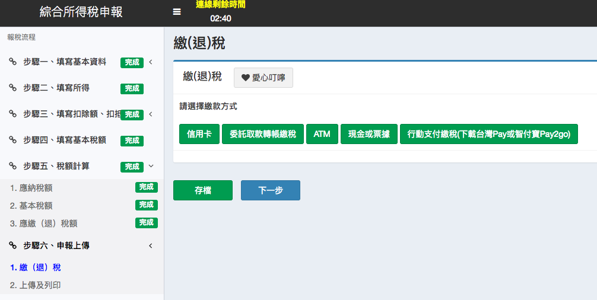
Task: Select 信用卡 payment method
Action: 199,134
